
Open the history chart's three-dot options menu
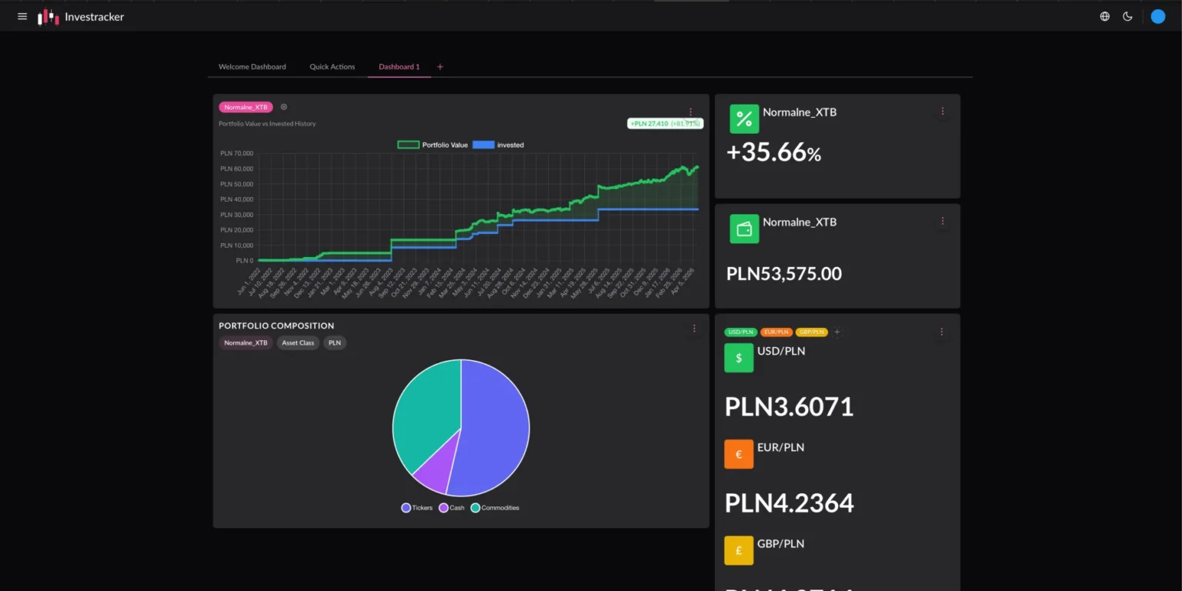point(690,112)
